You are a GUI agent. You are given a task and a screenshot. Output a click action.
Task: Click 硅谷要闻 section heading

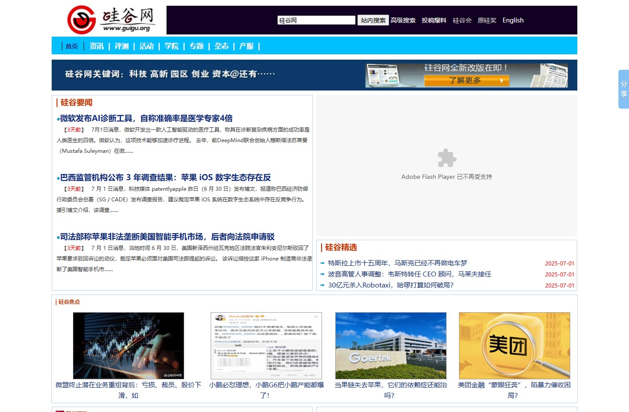pos(76,102)
